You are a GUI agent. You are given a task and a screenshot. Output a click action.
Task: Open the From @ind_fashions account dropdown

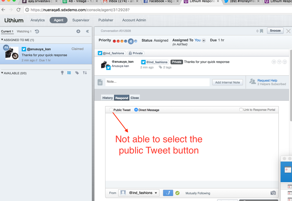[x=139, y=193]
